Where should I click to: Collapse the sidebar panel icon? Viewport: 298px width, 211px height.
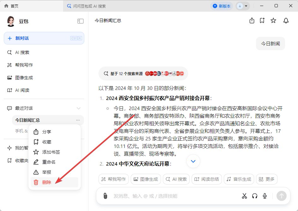pyautogui.click(x=80, y=21)
